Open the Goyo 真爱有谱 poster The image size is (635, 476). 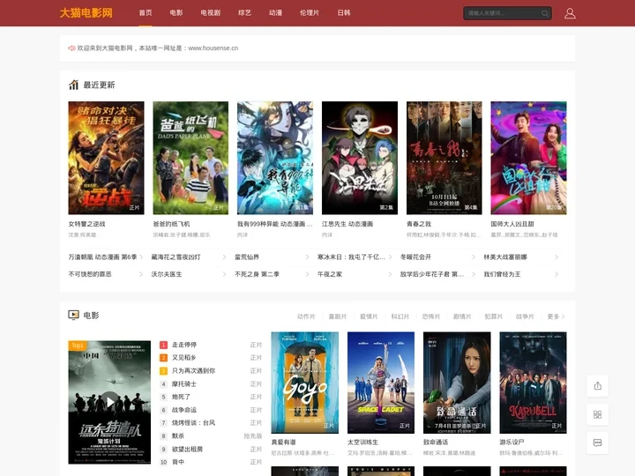305,383
